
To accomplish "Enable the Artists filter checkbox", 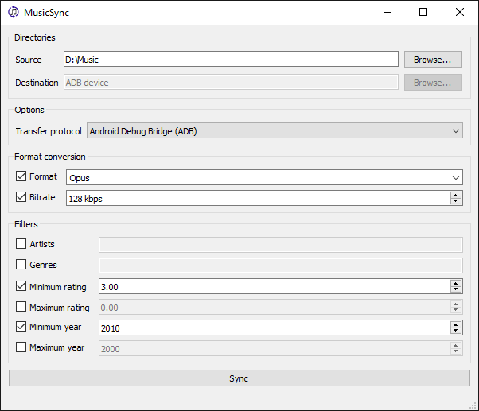I will coord(21,244).
